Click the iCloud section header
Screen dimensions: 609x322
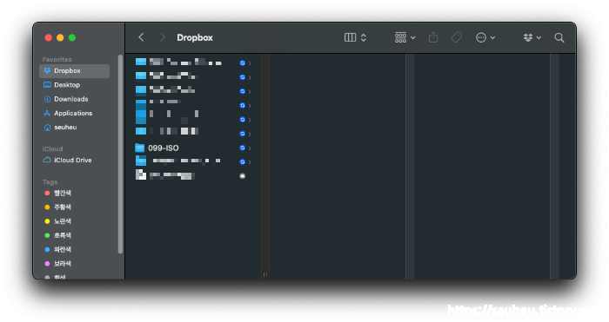tap(52, 148)
